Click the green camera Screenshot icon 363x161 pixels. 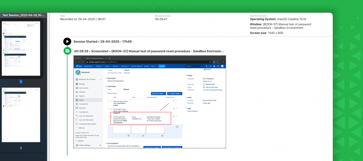(67, 51)
